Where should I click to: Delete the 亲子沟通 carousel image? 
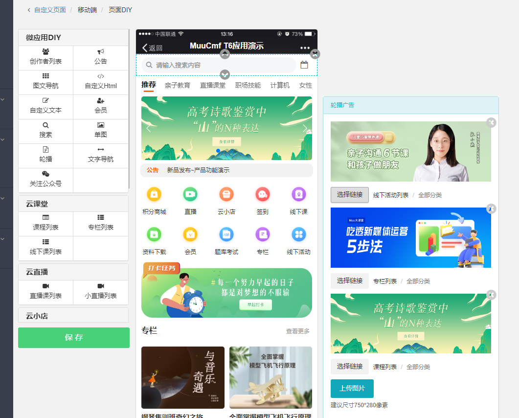coord(491,122)
